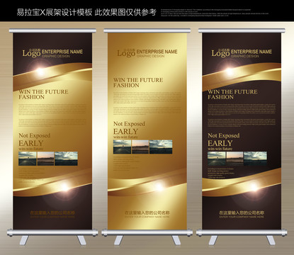Click the Logo on the middle gold banner
The height and width of the screenshot is (255, 294).
(126, 53)
